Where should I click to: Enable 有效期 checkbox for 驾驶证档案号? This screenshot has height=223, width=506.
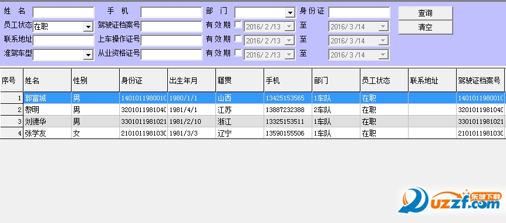tap(238, 25)
